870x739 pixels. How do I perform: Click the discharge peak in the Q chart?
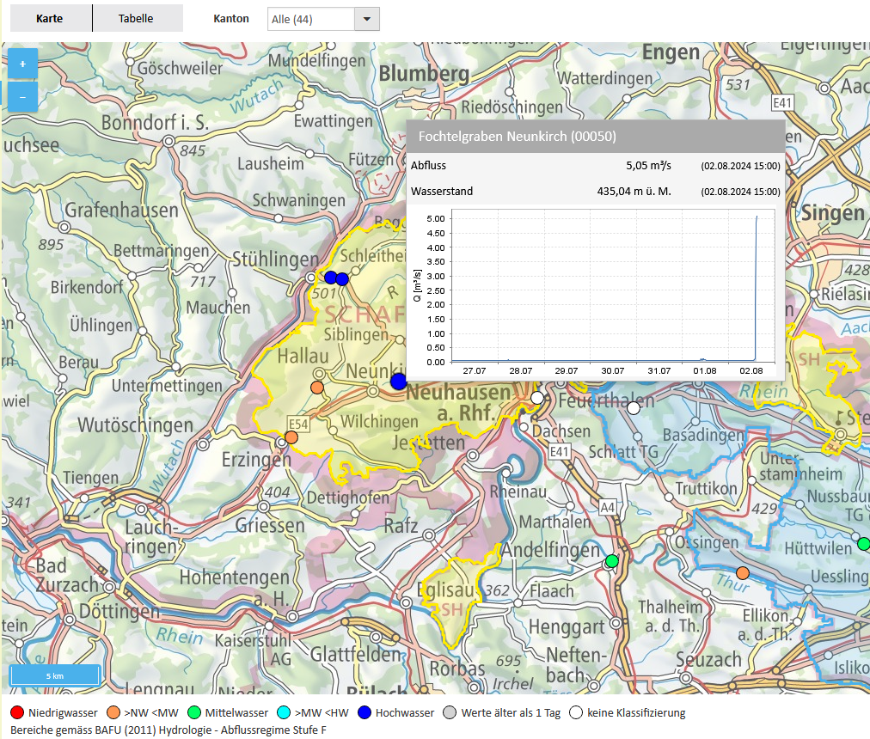[x=757, y=218]
